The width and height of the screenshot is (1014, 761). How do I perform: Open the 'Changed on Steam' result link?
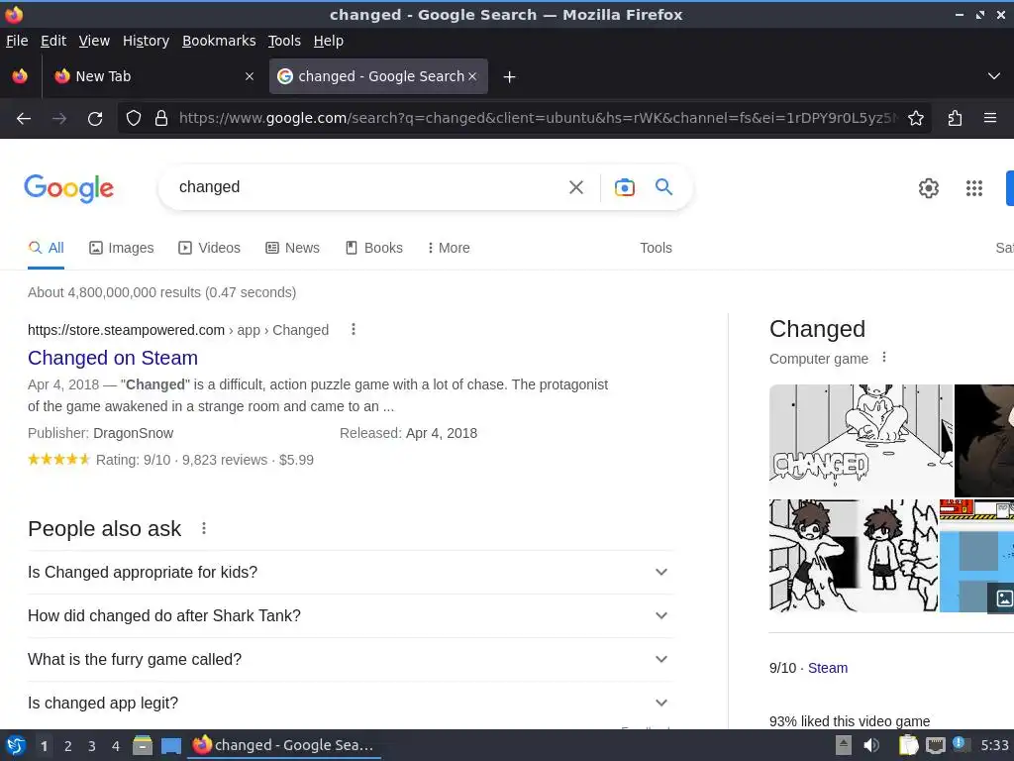tap(113, 358)
